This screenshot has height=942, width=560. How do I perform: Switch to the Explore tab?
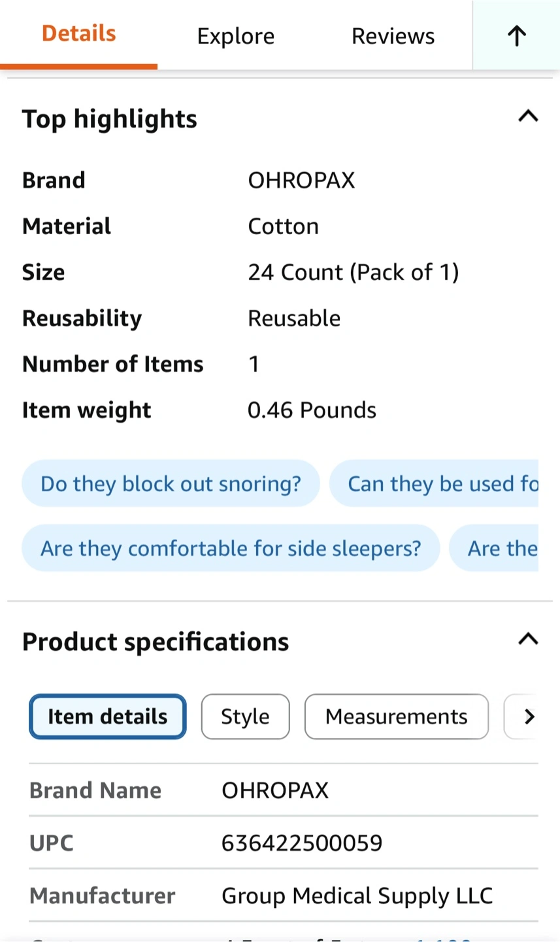[x=235, y=36]
